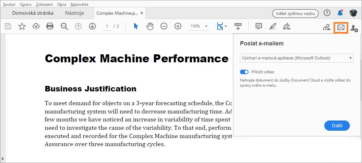Open notifications bell

[x=340, y=13]
